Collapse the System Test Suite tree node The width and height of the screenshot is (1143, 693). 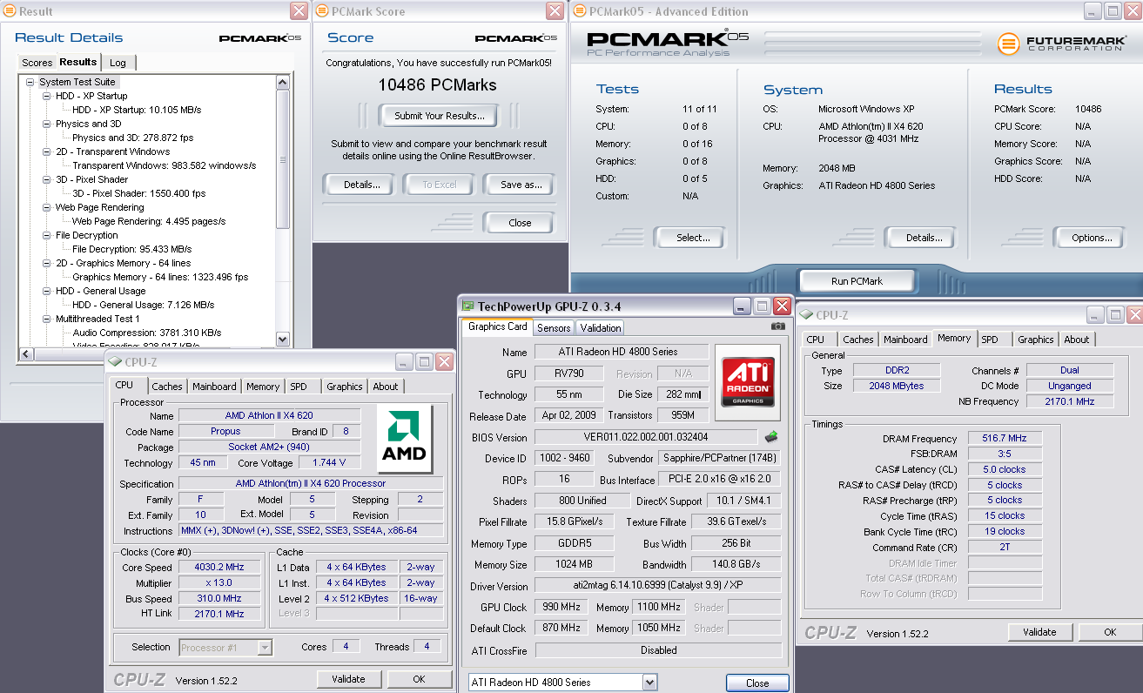click(30, 82)
